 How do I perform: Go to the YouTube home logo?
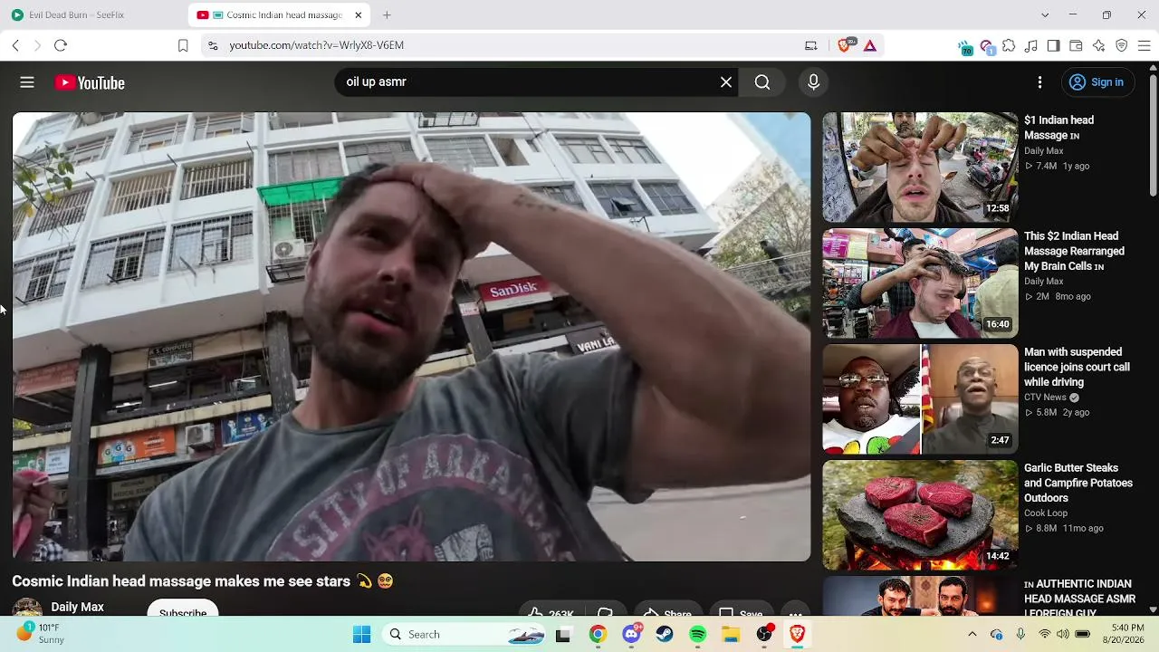[90, 82]
